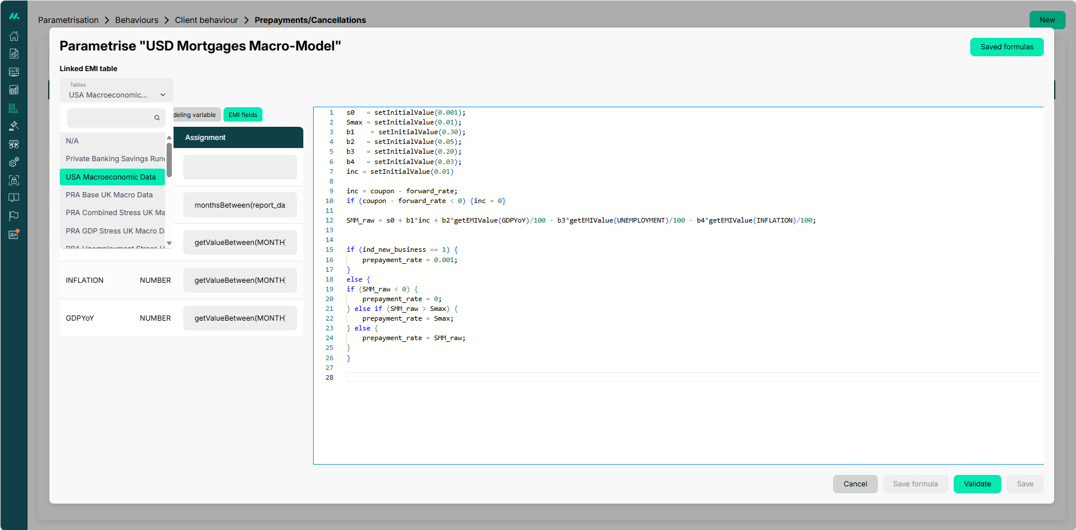This screenshot has height=530, width=1076.
Task: Select PRA Base UK Macro Data from the list
Action: click(x=109, y=194)
